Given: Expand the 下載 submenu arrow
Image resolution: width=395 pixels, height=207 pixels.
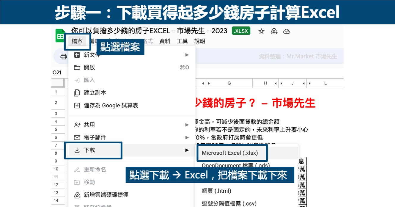Looking at the screenshot, I should 187,150.
